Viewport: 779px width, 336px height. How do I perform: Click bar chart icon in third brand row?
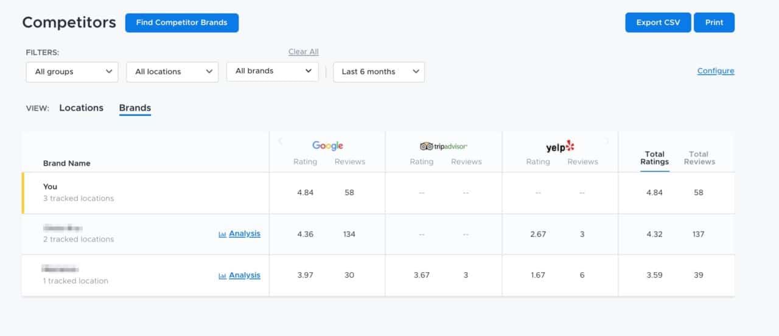(222, 276)
